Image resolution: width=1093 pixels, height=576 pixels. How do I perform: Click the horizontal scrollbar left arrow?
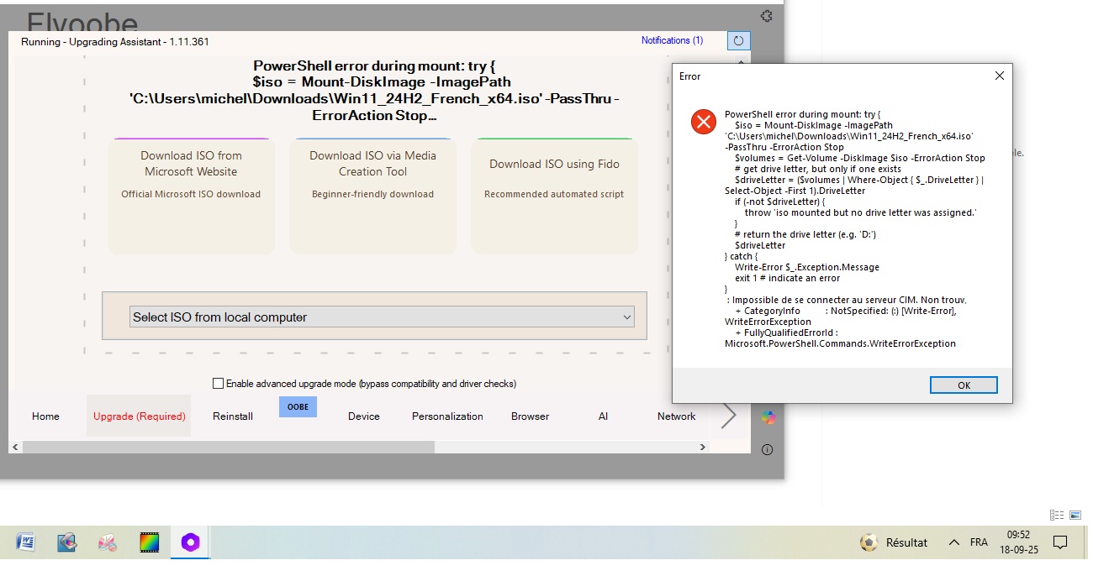[15, 448]
